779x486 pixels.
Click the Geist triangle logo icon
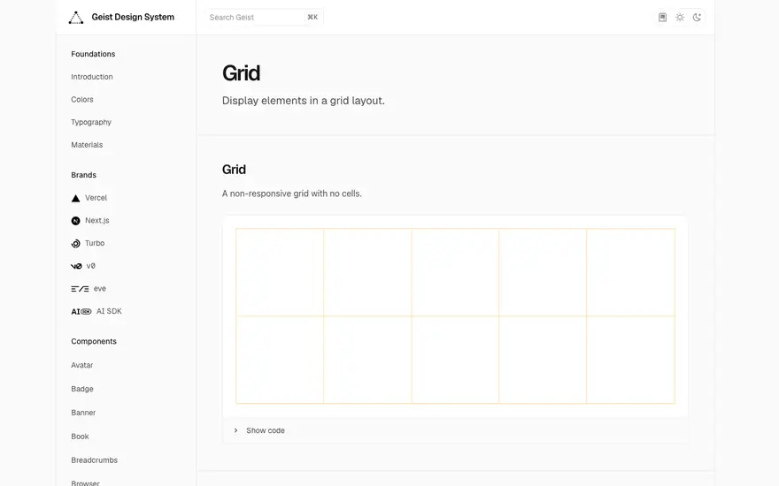[76, 18]
